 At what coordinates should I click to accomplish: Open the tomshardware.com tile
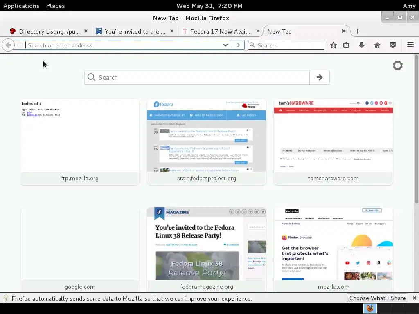click(333, 142)
